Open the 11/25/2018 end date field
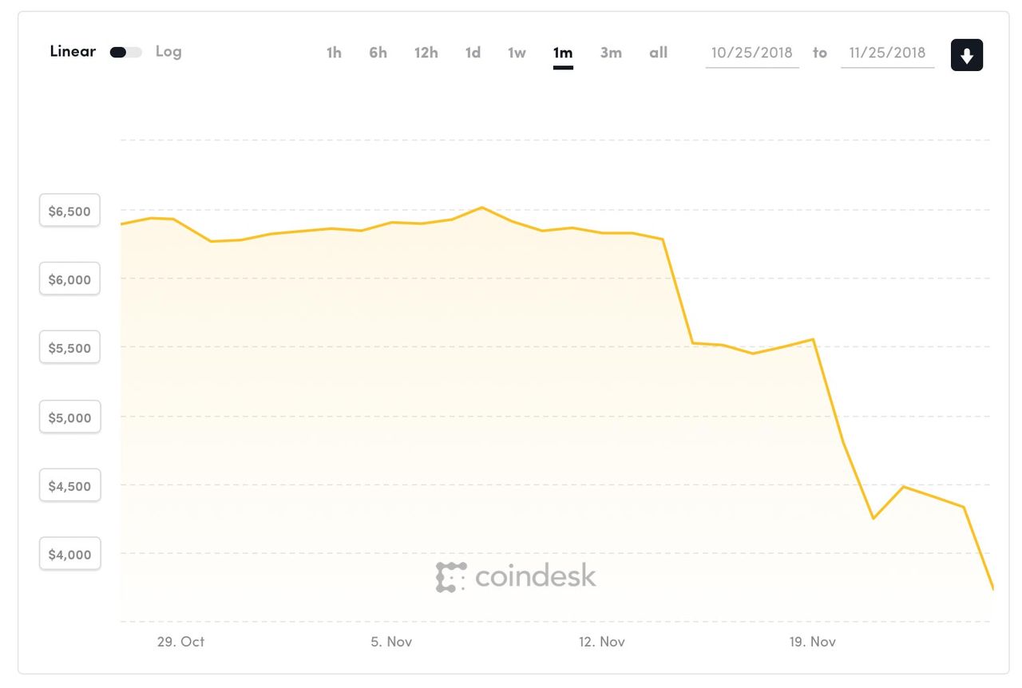 pos(888,53)
